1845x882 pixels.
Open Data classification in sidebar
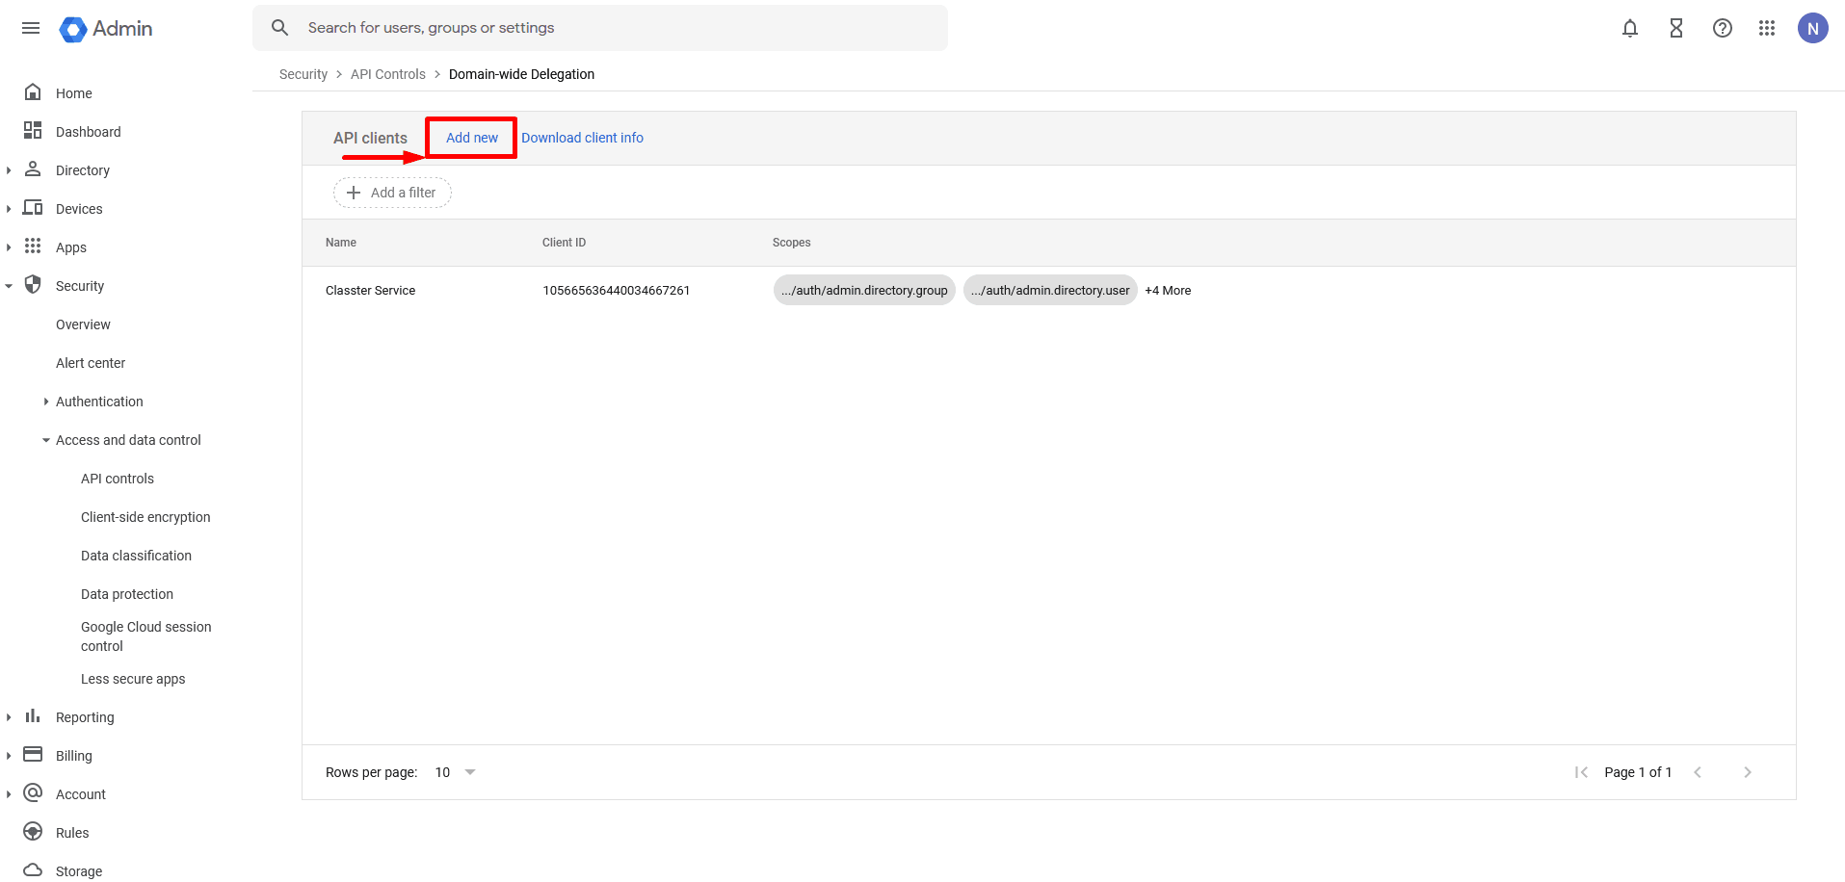pyautogui.click(x=136, y=556)
